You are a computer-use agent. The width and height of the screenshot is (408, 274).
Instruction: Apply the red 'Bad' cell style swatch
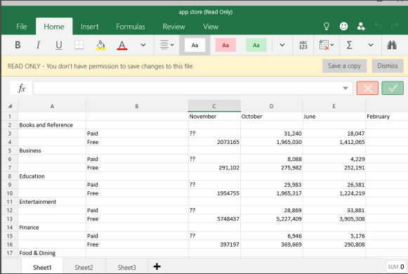pos(225,45)
